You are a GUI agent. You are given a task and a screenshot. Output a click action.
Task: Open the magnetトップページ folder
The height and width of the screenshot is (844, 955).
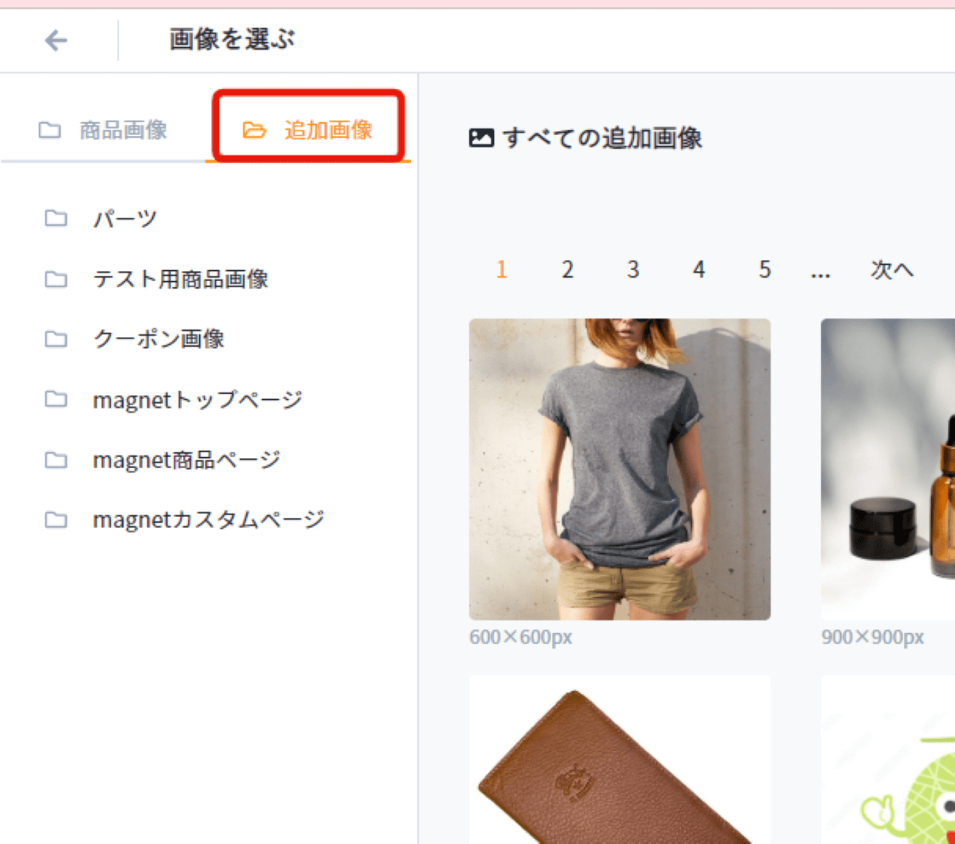pyautogui.click(x=198, y=400)
